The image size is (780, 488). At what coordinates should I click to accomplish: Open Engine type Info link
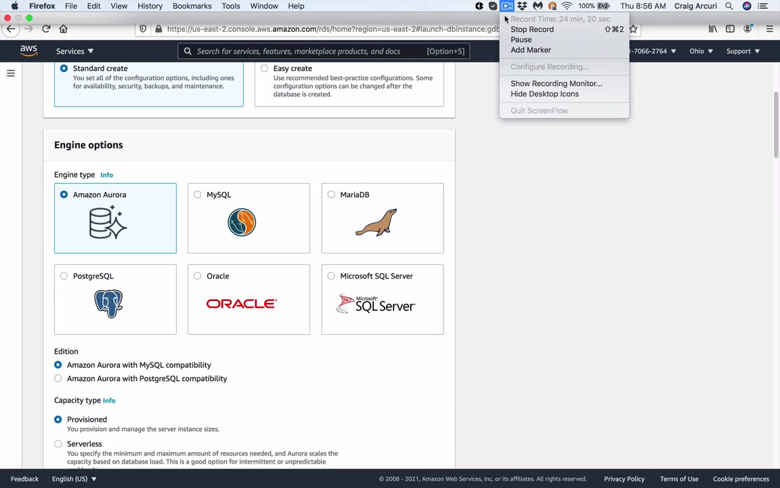(x=106, y=175)
